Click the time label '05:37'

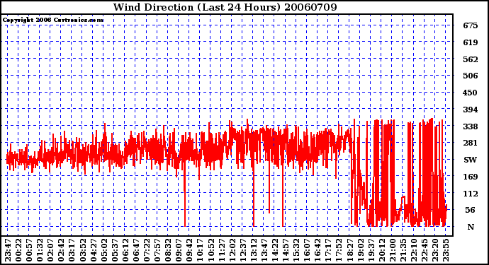115,250
